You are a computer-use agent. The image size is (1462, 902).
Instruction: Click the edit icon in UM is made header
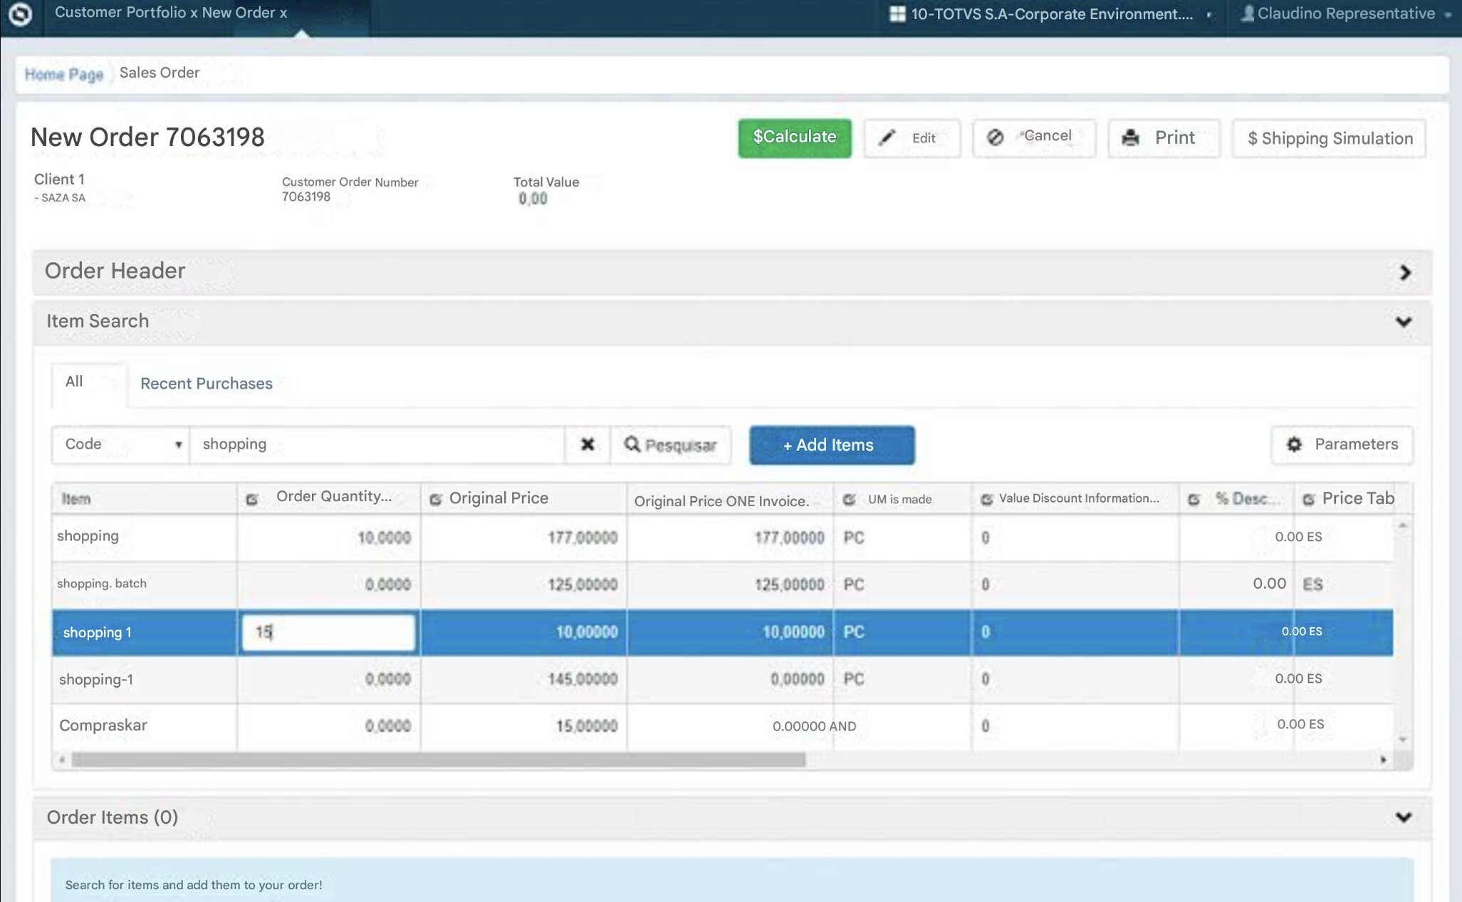pos(849,500)
